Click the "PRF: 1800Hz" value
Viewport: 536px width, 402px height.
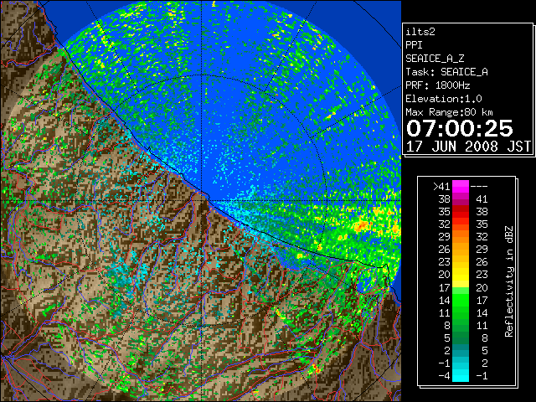437,85
